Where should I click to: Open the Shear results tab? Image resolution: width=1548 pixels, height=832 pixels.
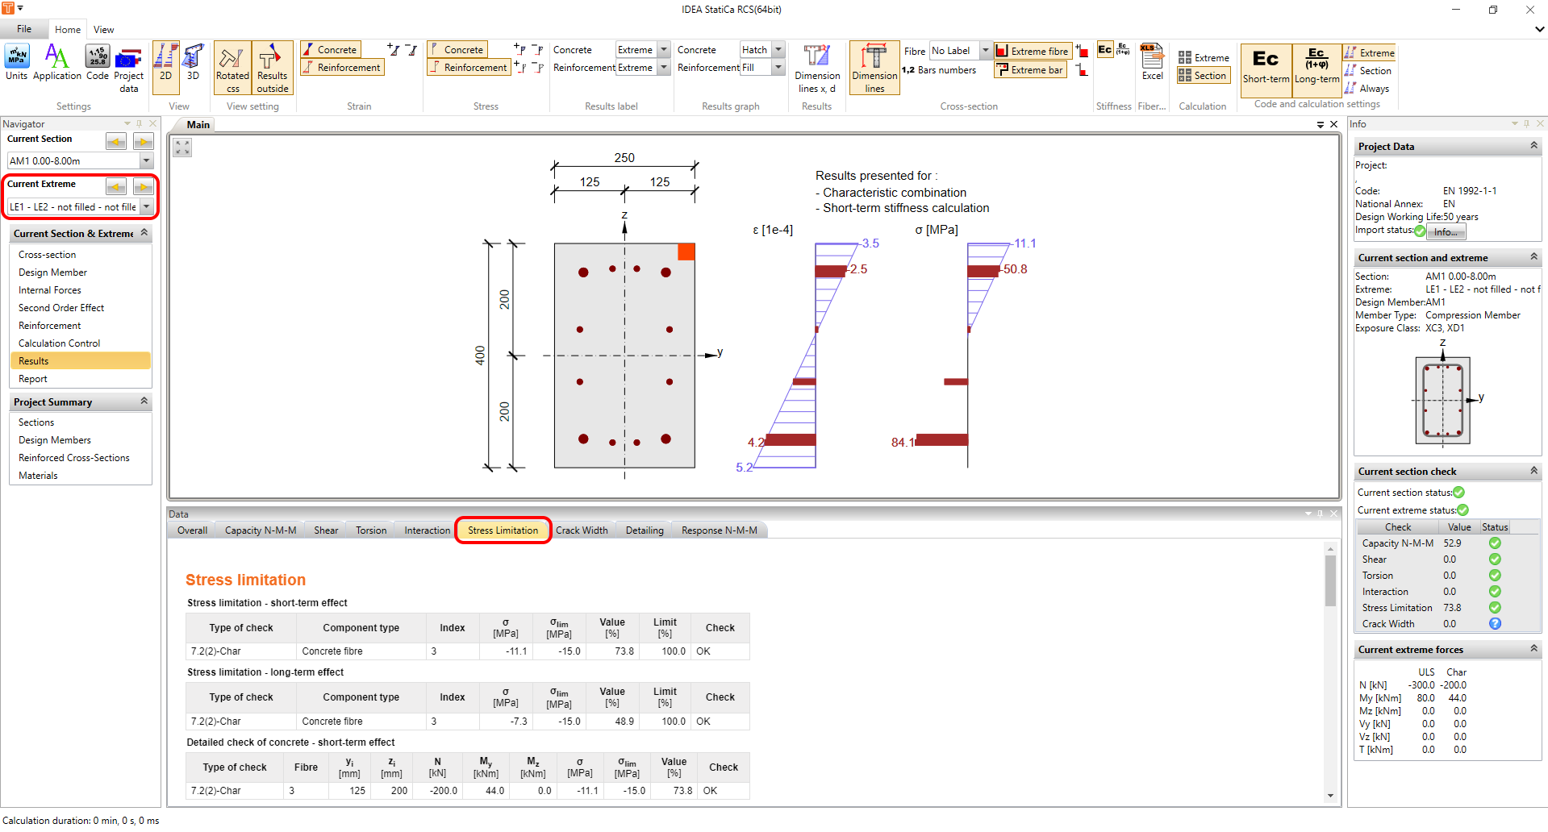coord(326,530)
